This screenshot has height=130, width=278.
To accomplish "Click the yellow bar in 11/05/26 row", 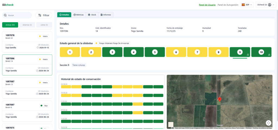I will coord(138,104).
